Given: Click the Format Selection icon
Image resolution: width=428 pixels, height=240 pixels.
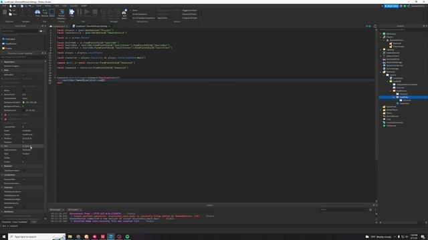Looking at the screenshot, I should pos(62,12).
